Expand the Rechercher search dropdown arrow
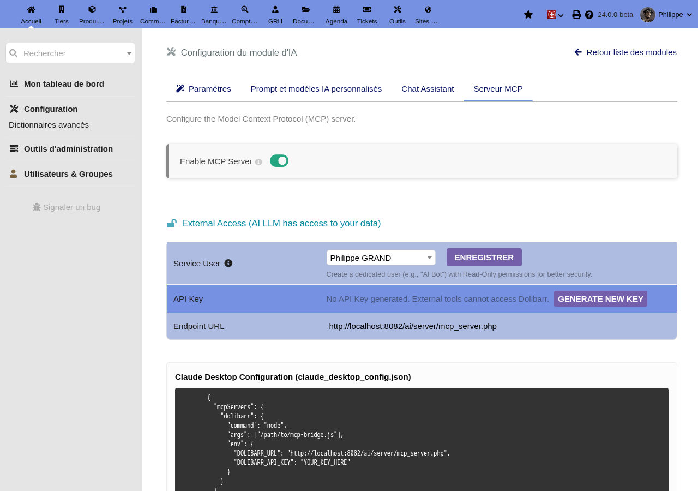The image size is (698, 491). (x=129, y=53)
